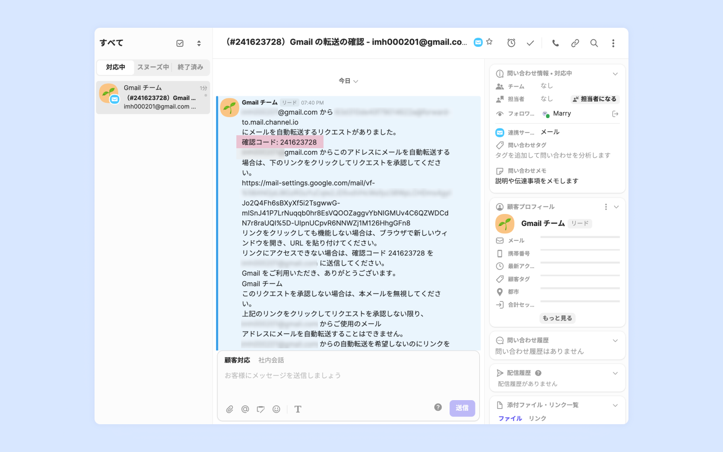Click the チーム value なし
This screenshot has height=452, width=723.
coord(547,86)
